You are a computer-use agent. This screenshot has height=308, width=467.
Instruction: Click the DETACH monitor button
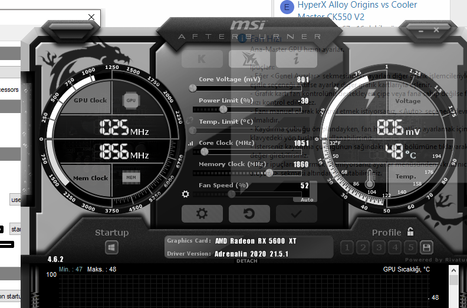[247, 261]
